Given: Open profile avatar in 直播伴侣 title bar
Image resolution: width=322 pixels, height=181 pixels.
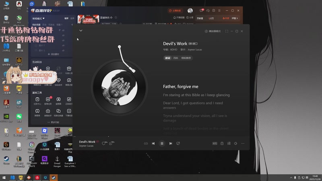Looking at the screenshot, I should [x=190, y=10].
